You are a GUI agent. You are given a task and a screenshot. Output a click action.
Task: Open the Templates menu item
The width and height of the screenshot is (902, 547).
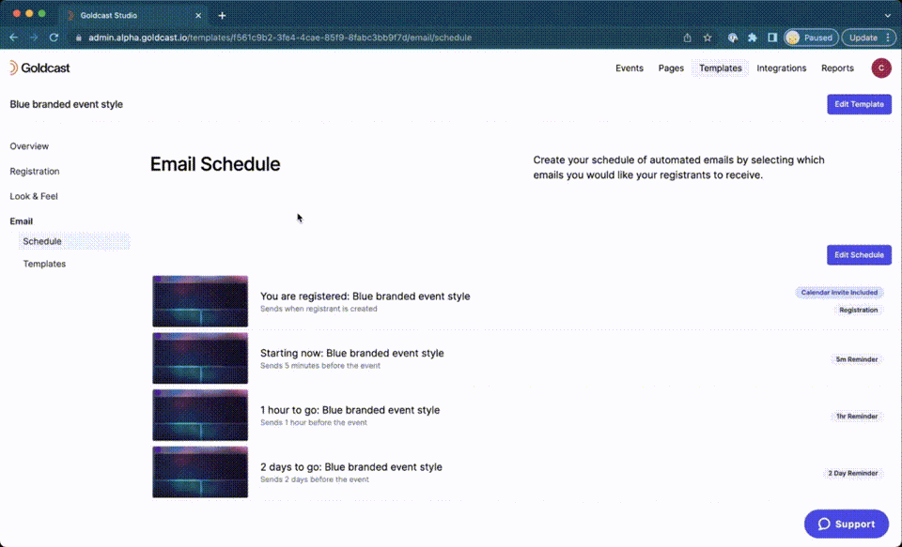(x=721, y=68)
